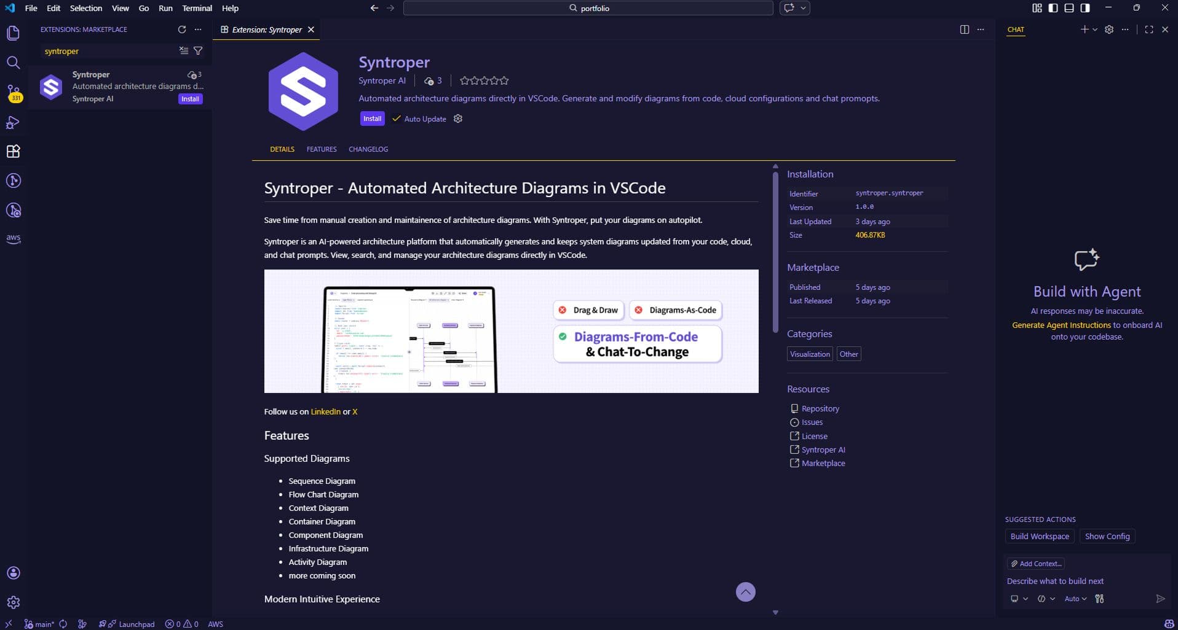Open the Run and Debug view
Screen dimensions: 1178x630
coord(13,122)
